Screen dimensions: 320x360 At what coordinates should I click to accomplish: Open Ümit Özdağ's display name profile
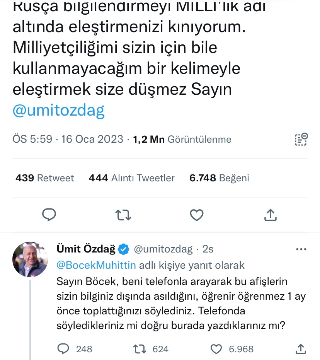(x=86, y=249)
